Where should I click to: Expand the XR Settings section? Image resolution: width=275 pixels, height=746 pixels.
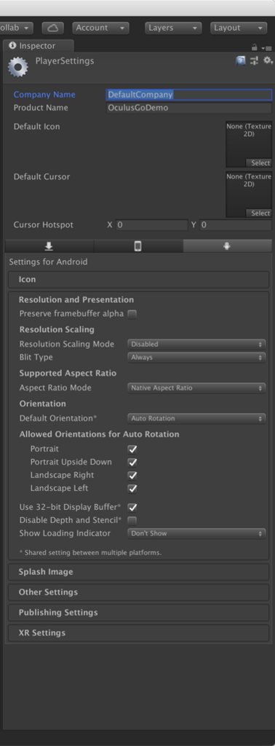pos(139,633)
